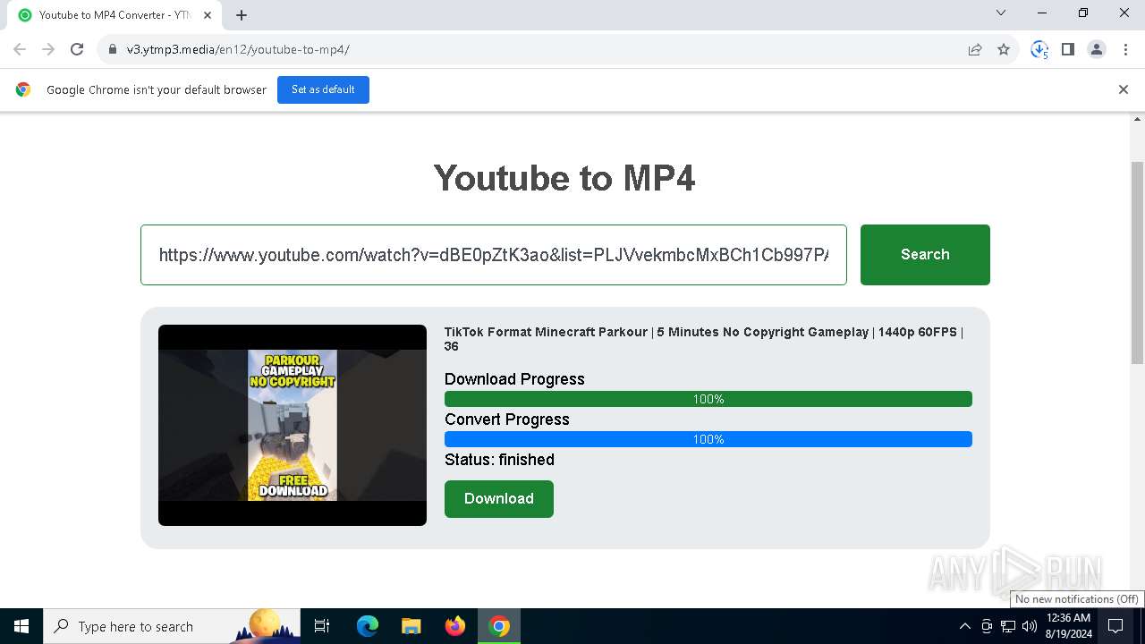Click the blue Convert Progress bar
The height and width of the screenshot is (644, 1145).
pyautogui.click(x=708, y=439)
